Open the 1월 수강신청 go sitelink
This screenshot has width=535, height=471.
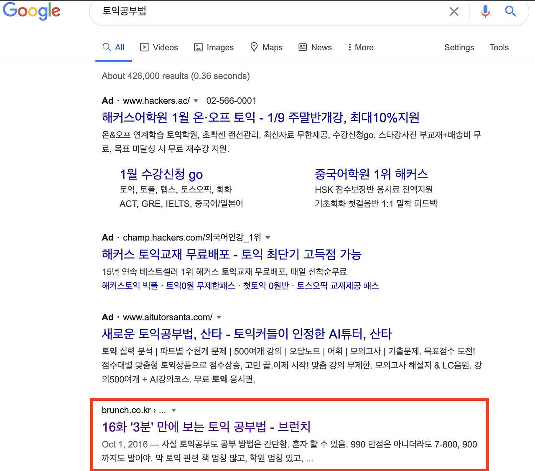(x=161, y=174)
